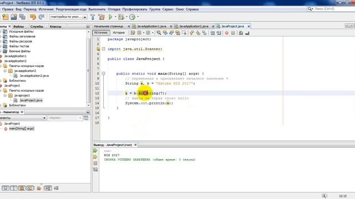Click the Build Project hammer icon
Image resolution: width=355 pixels, height=199 pixels.
93,17
